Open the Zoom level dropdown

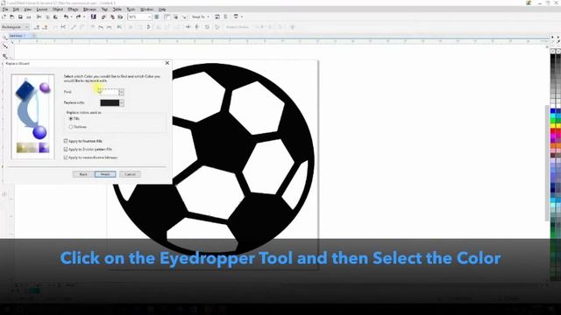tap(149, 17)
